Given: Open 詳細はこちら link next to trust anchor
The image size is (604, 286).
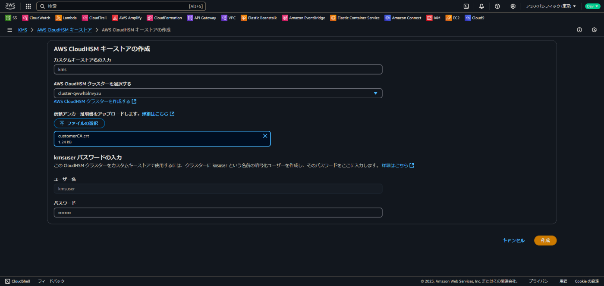Looking at the screenshot, I should 158,114.
